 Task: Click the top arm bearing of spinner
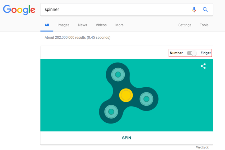tap(118, 74)
